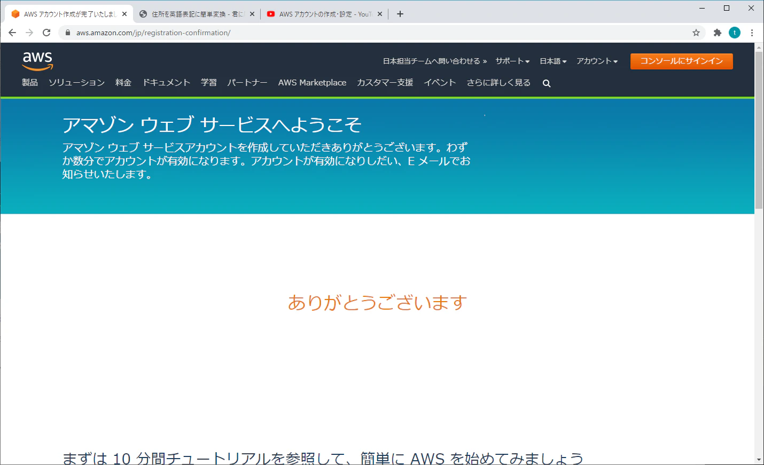Click the ありがとうございます heading text
The width and height of the screenshot is (764, 465).
click(x=377, y=303)
